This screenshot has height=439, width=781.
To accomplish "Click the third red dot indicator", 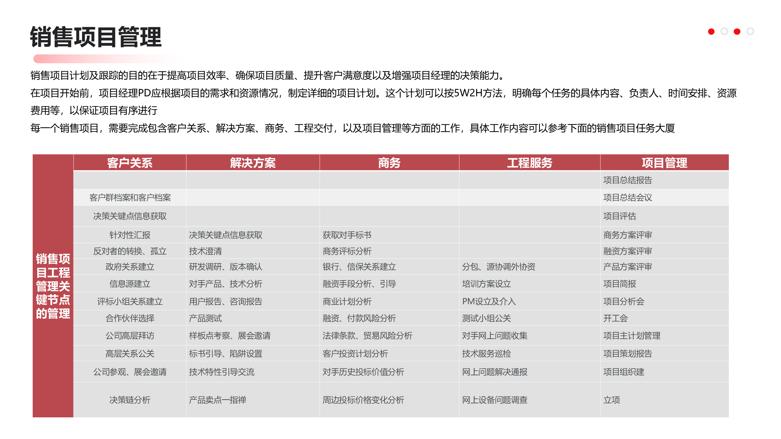I will click(x=737, y=32).
